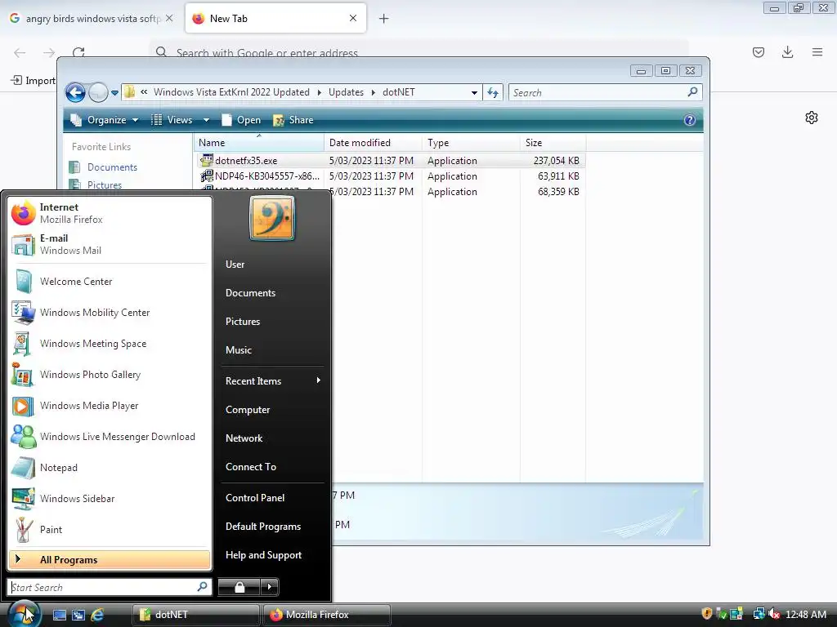837x627 pixels.
Task: Click the user account picture
Action: [x=271, y=218]
